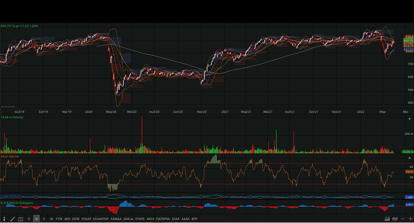Click the chart type icon
The width and height of the screenshot is (414, 223).
click(387, 219)
